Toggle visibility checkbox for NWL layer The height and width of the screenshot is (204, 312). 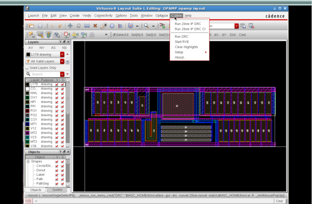coord(57,93)
